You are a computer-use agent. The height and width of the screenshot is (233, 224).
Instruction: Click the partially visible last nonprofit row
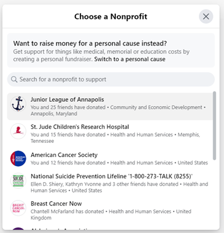pos(110,228)
